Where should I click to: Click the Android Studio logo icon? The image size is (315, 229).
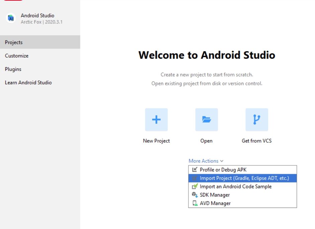coord(10,18)
